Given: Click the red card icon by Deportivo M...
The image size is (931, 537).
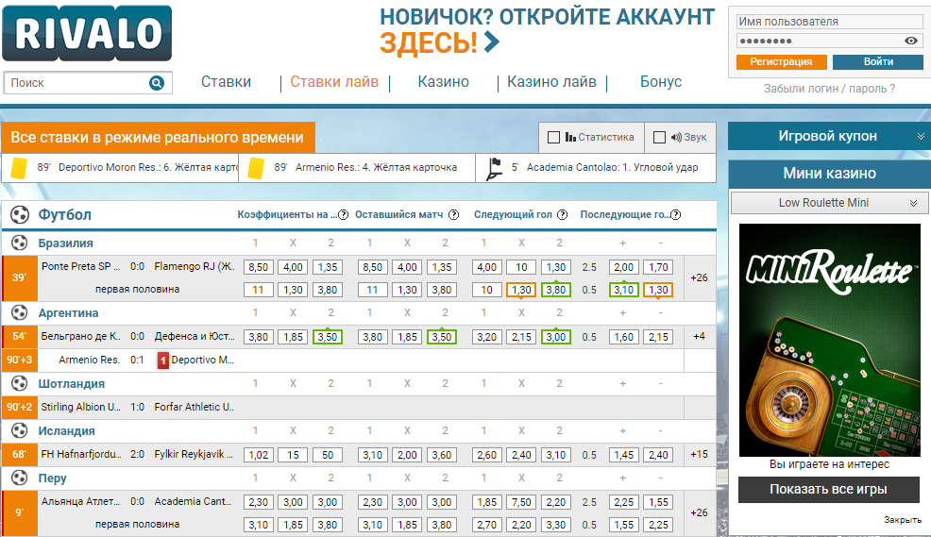Looking at the screenshot, I should (162, 361).
